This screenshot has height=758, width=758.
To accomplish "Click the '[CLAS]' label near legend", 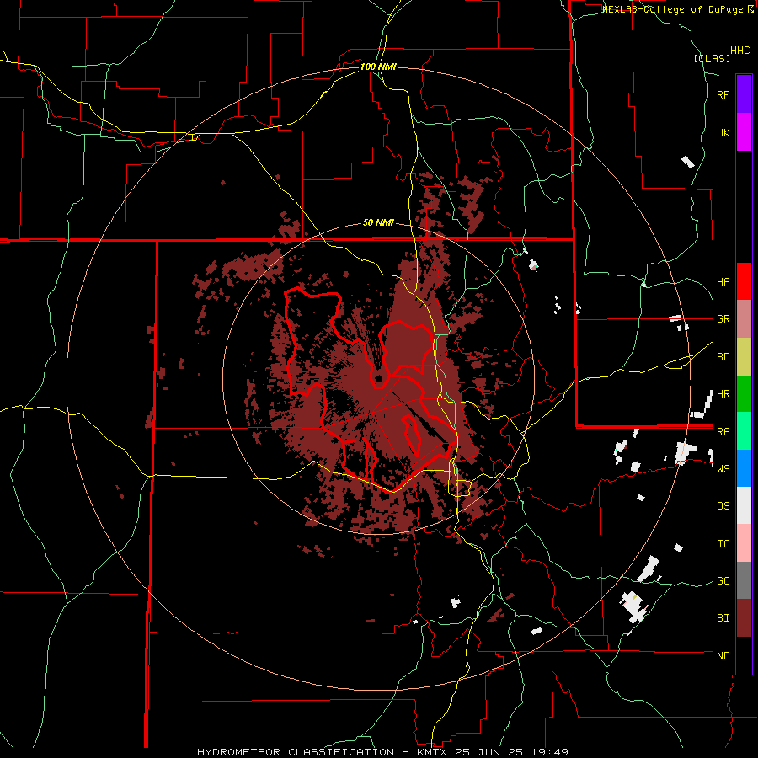I will click(x=712, y=58).
